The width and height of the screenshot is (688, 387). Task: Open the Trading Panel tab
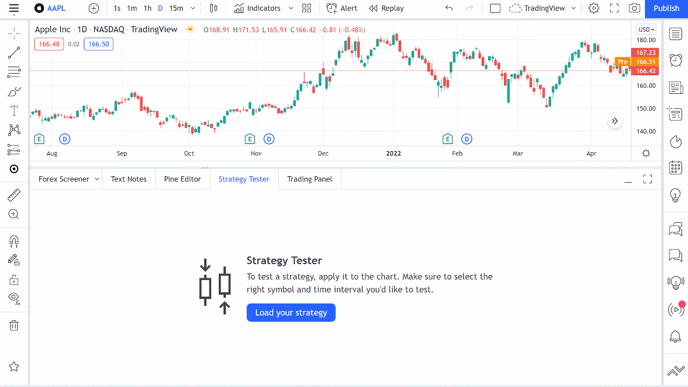tap(310, 179)
